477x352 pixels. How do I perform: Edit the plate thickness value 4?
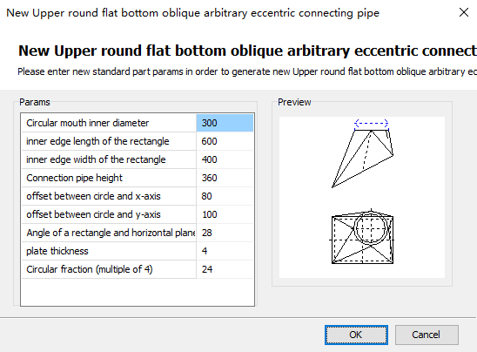coord(225,251)
